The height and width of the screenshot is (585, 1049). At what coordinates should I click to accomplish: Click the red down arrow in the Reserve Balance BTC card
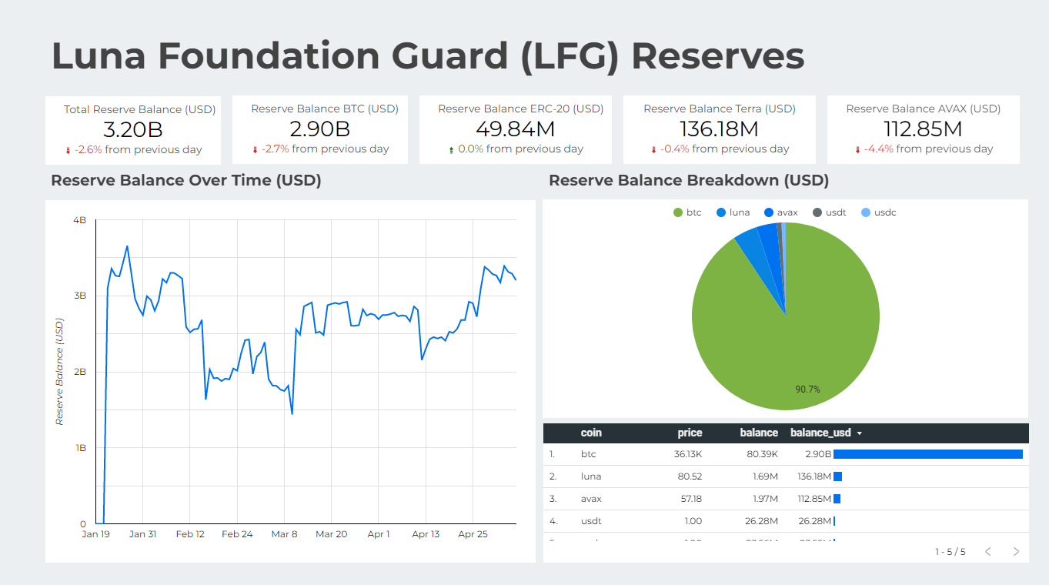[255, 150]
